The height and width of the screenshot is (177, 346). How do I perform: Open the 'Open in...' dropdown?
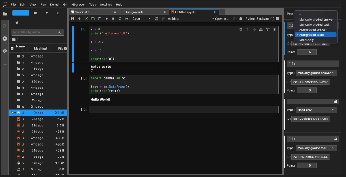220,19
